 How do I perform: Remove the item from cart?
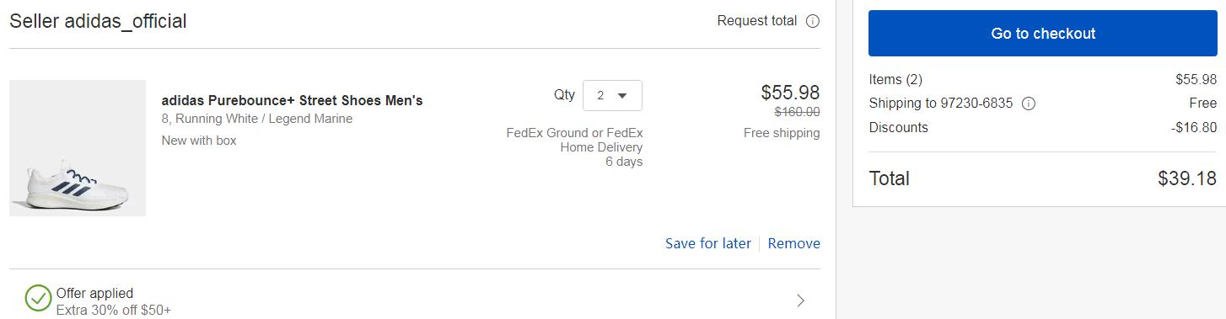[793, 243]
